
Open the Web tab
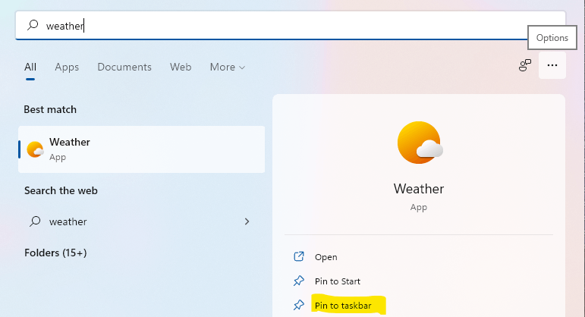coord(181,67)
